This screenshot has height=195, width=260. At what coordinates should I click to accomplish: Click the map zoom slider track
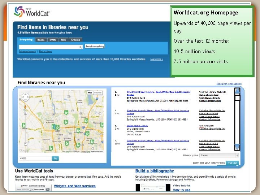[x=25, y=129]
